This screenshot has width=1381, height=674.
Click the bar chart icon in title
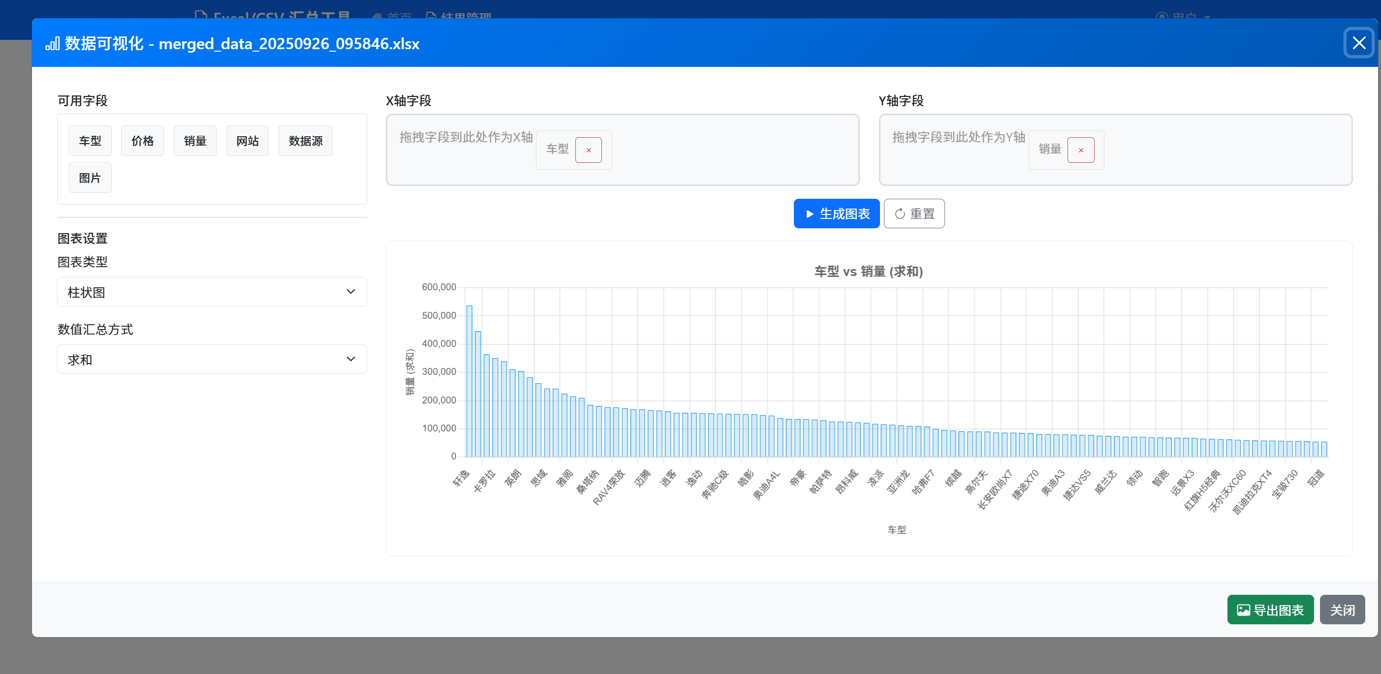[52, 44]
